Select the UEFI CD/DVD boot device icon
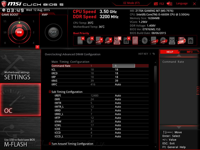The height and width of the screenshot is (150, 200). click(x=90, y=40)
